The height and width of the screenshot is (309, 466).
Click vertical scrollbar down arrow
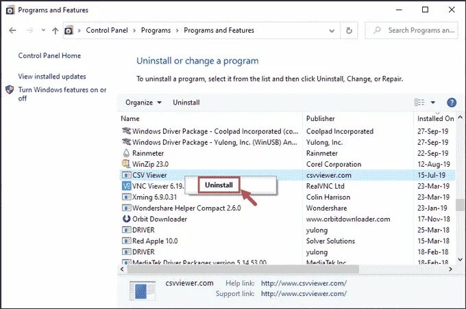[460, 260]
